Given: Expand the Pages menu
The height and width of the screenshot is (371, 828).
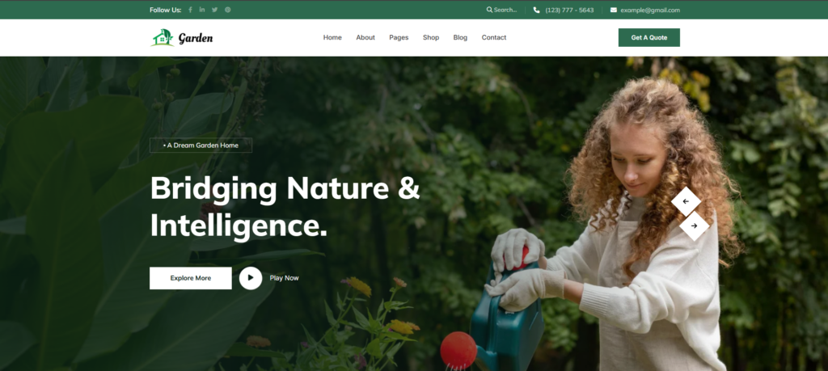Looking at the screenshot, I should (399, 37).
